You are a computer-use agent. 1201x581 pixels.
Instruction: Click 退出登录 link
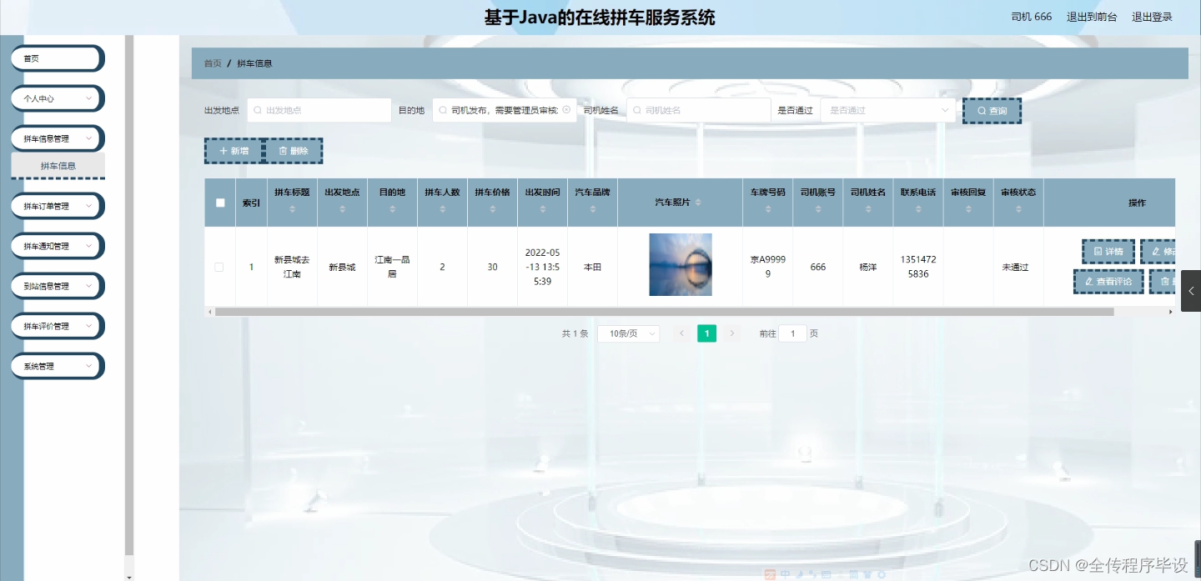pyautogui.click(x=1152, y=17)
